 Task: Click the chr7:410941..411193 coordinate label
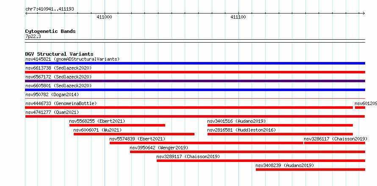point(50,9)
